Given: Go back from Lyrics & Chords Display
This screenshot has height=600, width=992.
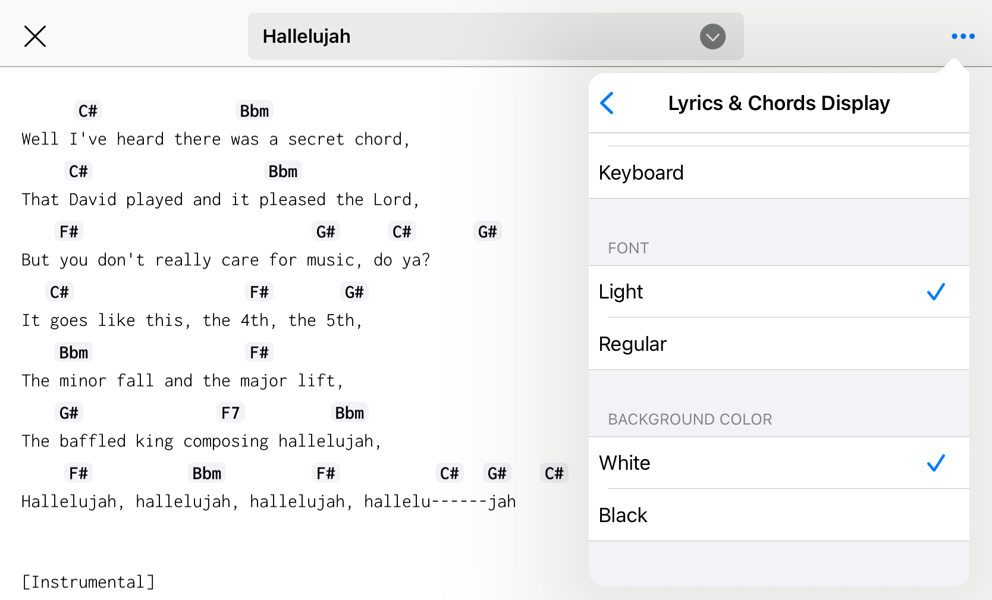Looking at the screenshot, I should [607, 103].
